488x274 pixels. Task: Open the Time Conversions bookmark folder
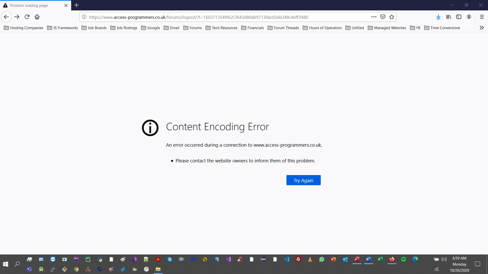coord(442,28)
